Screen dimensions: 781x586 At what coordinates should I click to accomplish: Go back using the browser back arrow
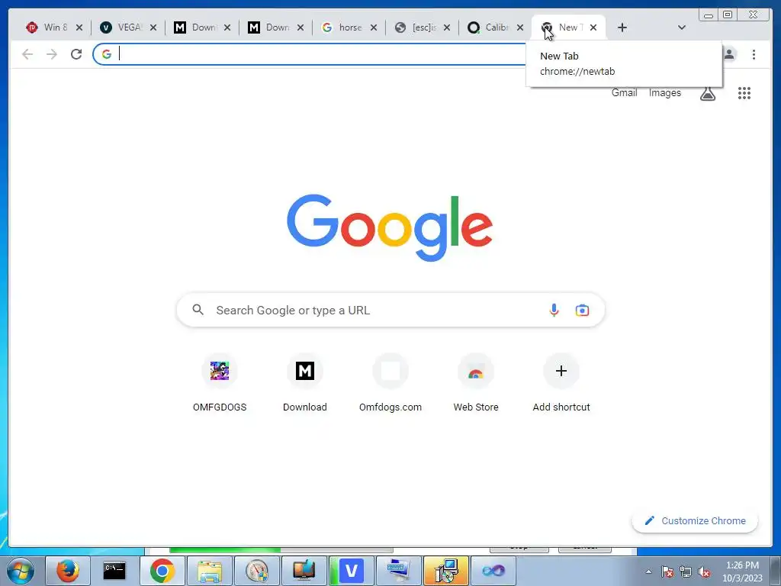click(x=27, y=54)
